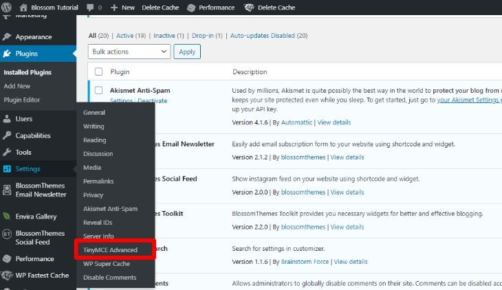Click the plus icon beside New

pyautogui.click(x=114, y=8)
